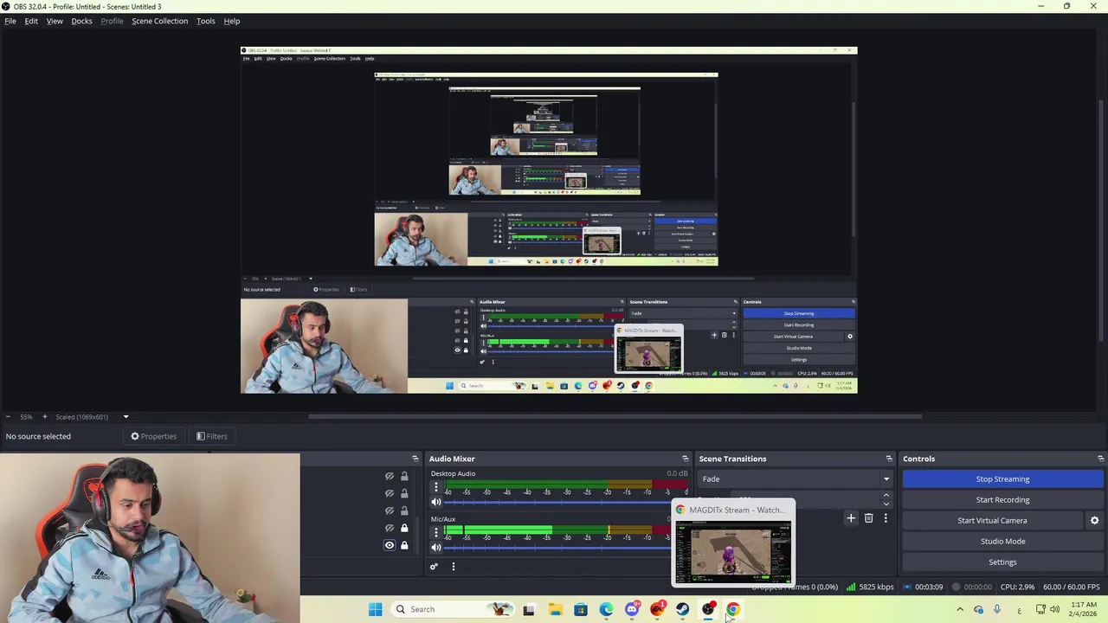Open the View menu
This screenshot has height=623, width=1108.
coord(55,21)
